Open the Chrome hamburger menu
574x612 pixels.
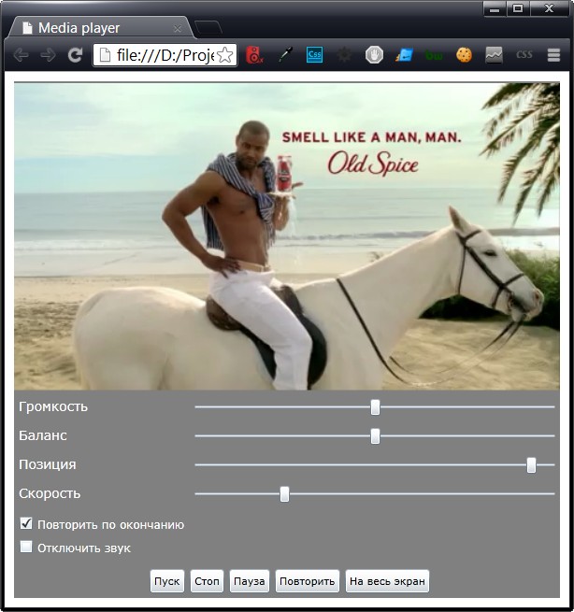point(553,55)
